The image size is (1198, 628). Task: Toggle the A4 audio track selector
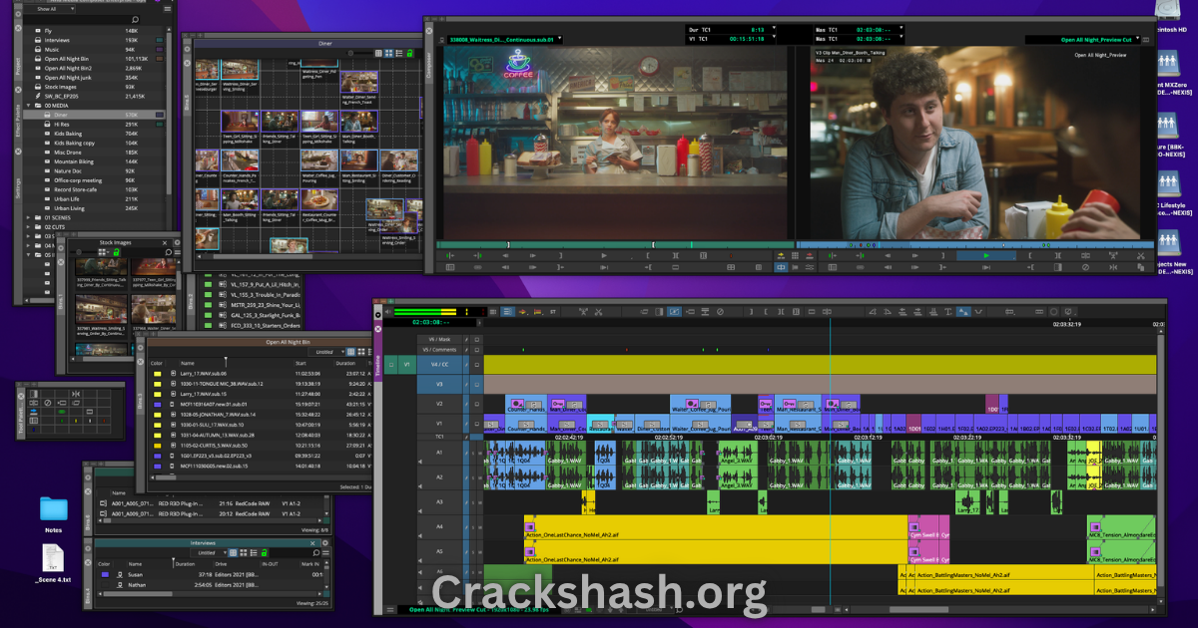point(440,526)
